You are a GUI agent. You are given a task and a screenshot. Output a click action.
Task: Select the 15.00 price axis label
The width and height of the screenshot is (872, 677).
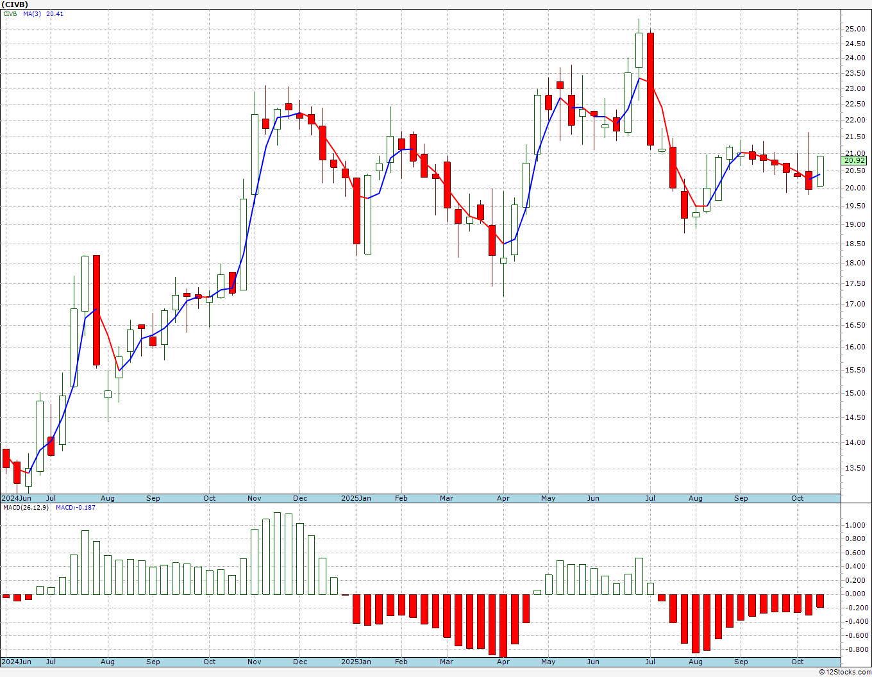coord(855,393)
